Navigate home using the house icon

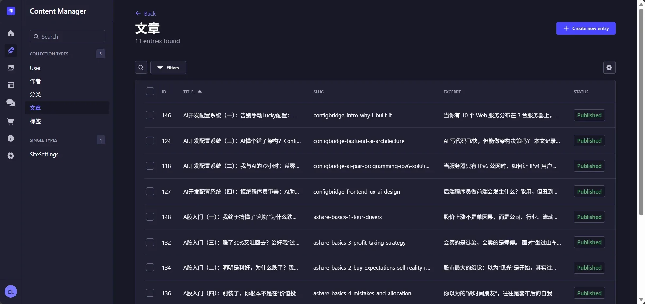point(11,33)
